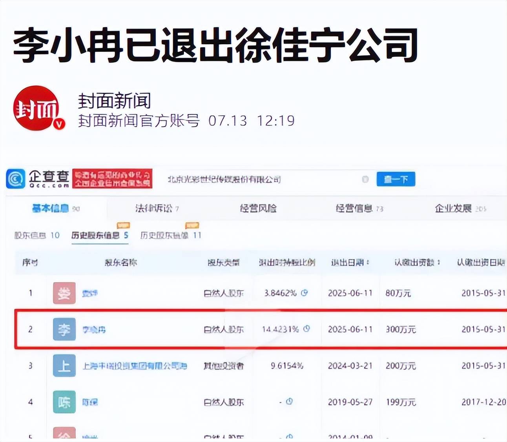Click the 80万元 capital amount
The height and width of the screenshot is (442, 507).
tap(398, 293)
